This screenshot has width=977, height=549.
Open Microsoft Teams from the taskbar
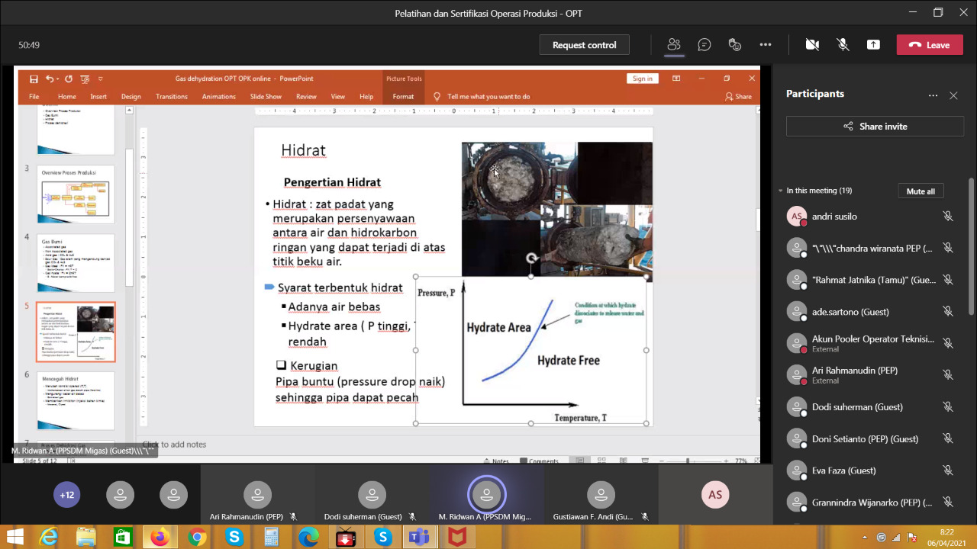pyautogui.click(x=419, y=537)
